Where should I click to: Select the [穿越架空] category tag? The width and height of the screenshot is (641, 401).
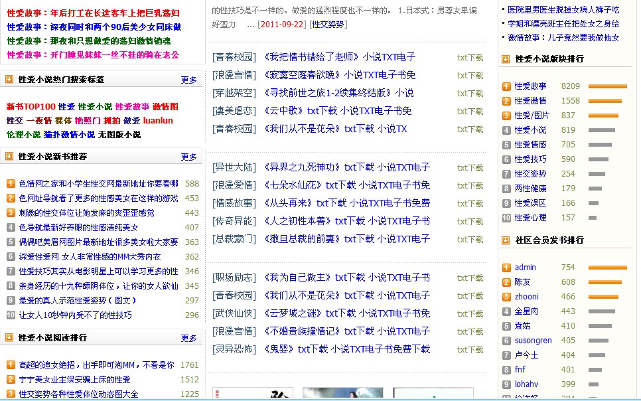pyautogui.click(x=234, y=93)
